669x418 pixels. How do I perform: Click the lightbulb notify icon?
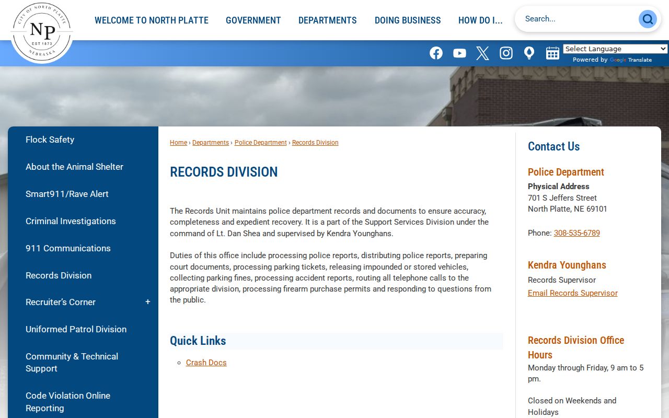point(529,53)
